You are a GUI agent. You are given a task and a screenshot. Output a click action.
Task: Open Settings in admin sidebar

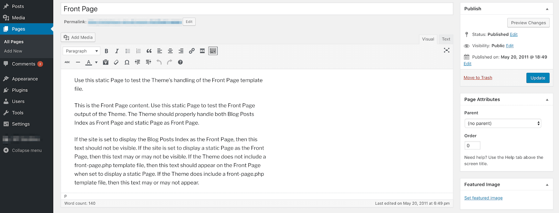click(27, 124)
